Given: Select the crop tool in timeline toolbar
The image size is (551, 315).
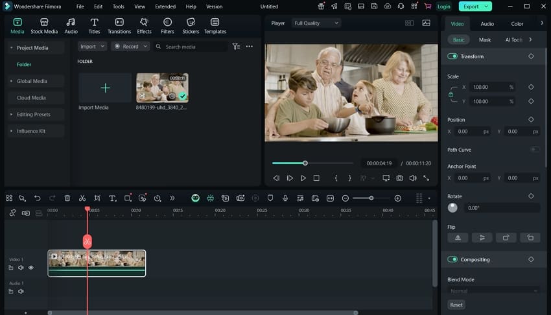Looking at the screenshot, I should [x=97, y=198].
